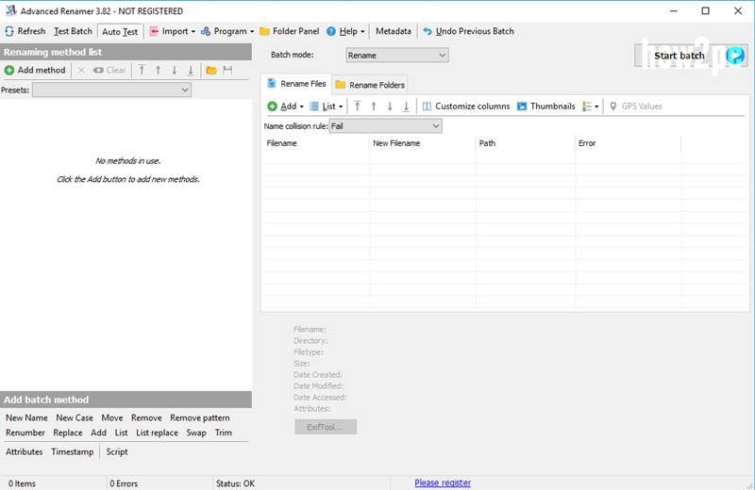Image resolution: width=755 pixels, height=490 pixels.
Task: Add a List batch method
Action: pos(122,433)
